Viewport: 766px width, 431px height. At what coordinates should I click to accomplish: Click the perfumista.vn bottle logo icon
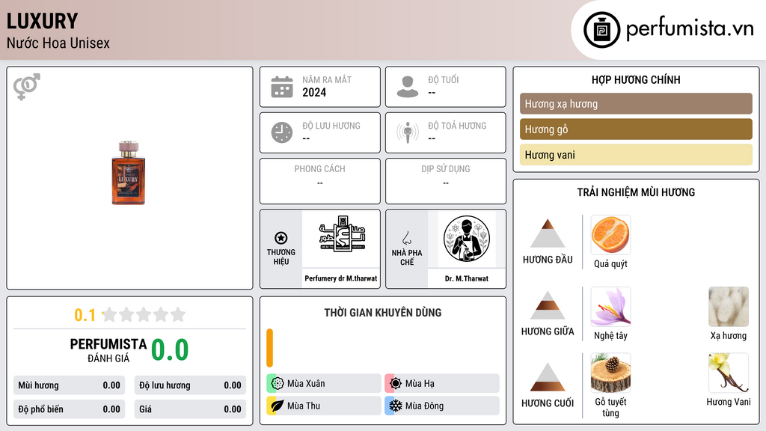click(x=601, y=30)
